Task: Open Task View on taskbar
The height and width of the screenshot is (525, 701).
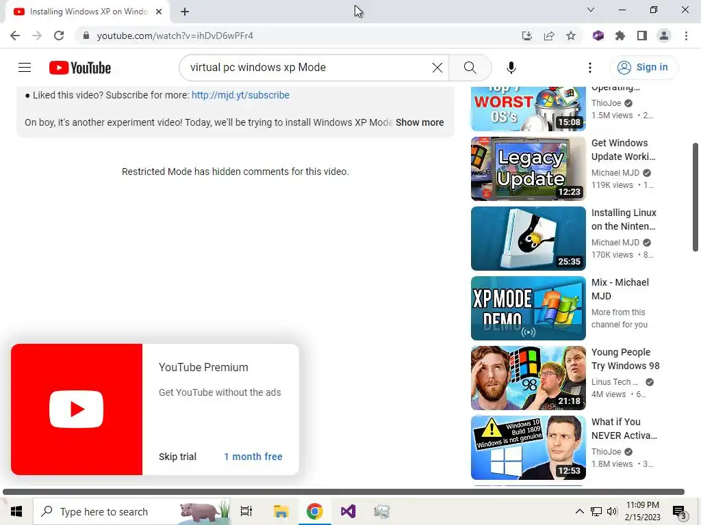Action: tap(246, 511)
